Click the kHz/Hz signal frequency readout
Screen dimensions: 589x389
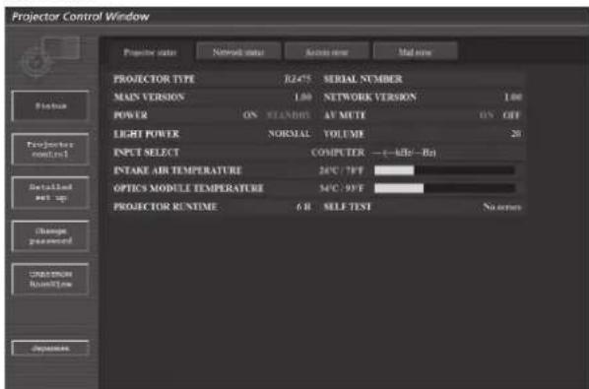coord(404,153)
